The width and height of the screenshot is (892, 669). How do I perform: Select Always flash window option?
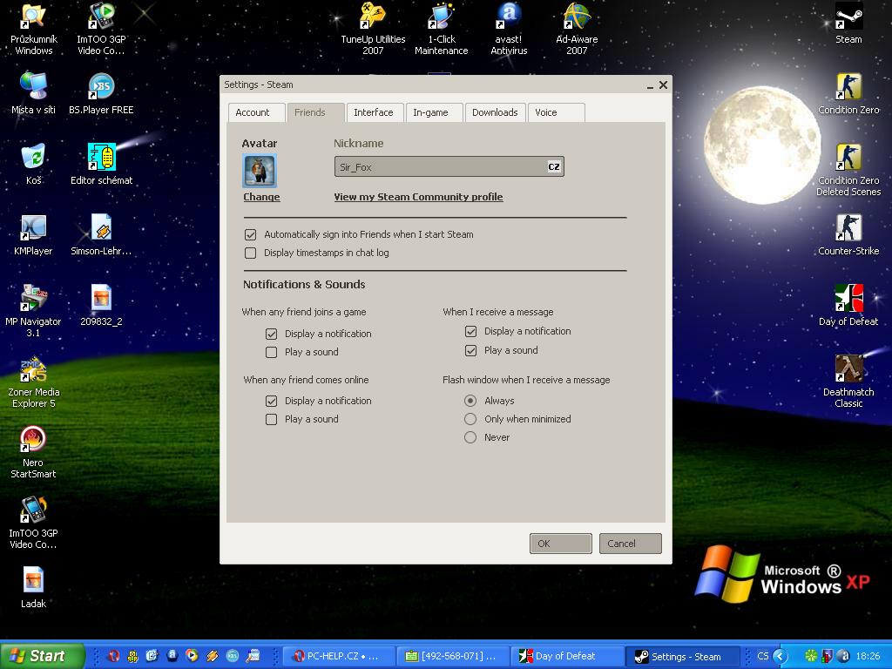point(470,401)
